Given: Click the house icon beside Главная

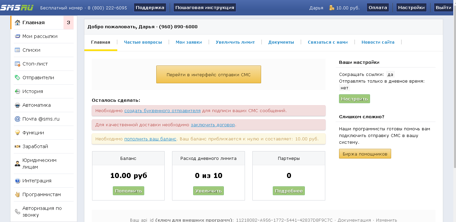Looking at the screenshot, I should [17, 23].
